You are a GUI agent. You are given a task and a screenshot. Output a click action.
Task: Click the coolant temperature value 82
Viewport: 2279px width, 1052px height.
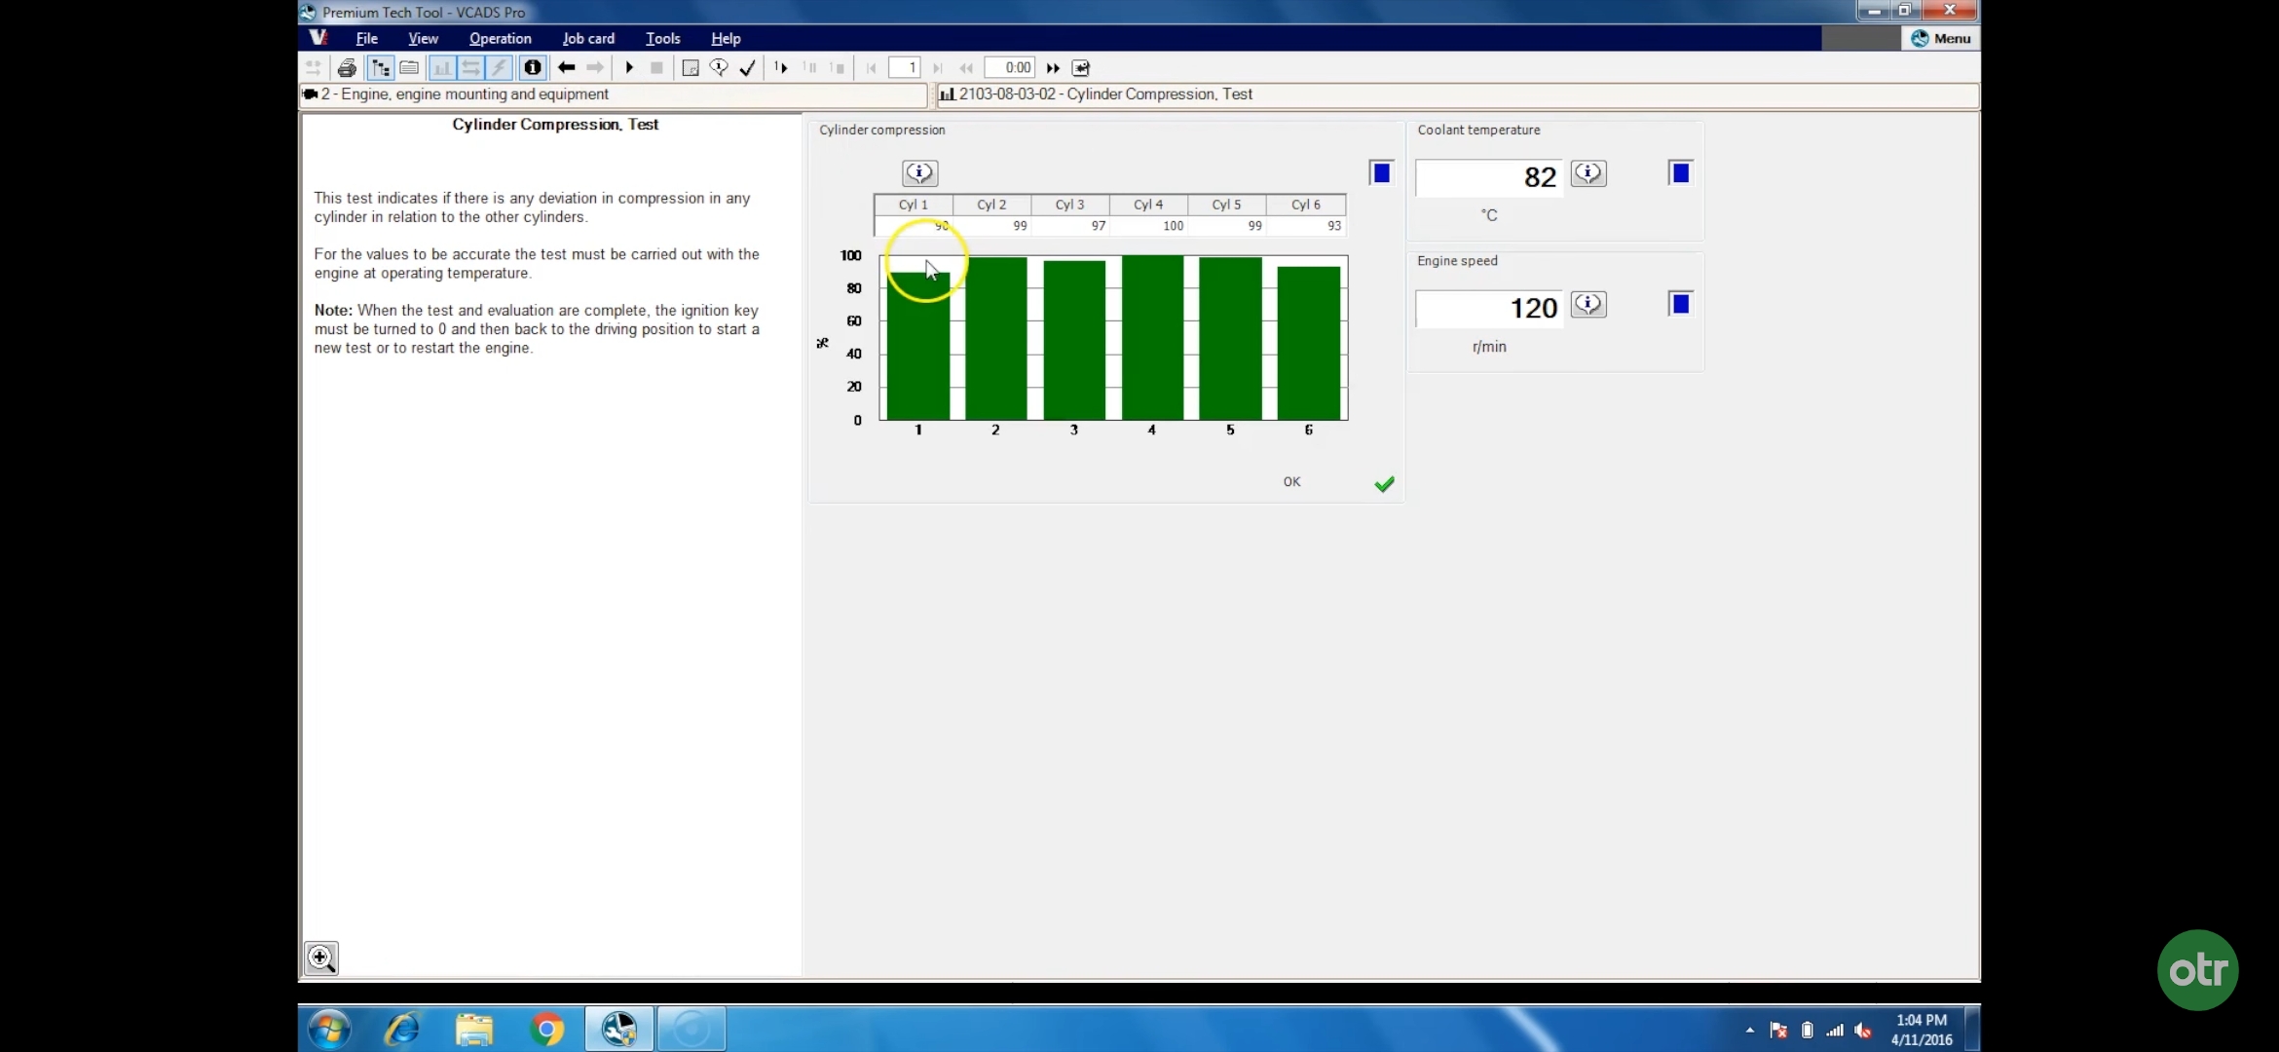coord(1489,177)
